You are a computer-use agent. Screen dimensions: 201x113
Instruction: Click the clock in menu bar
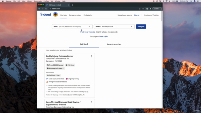coord(184,1)
